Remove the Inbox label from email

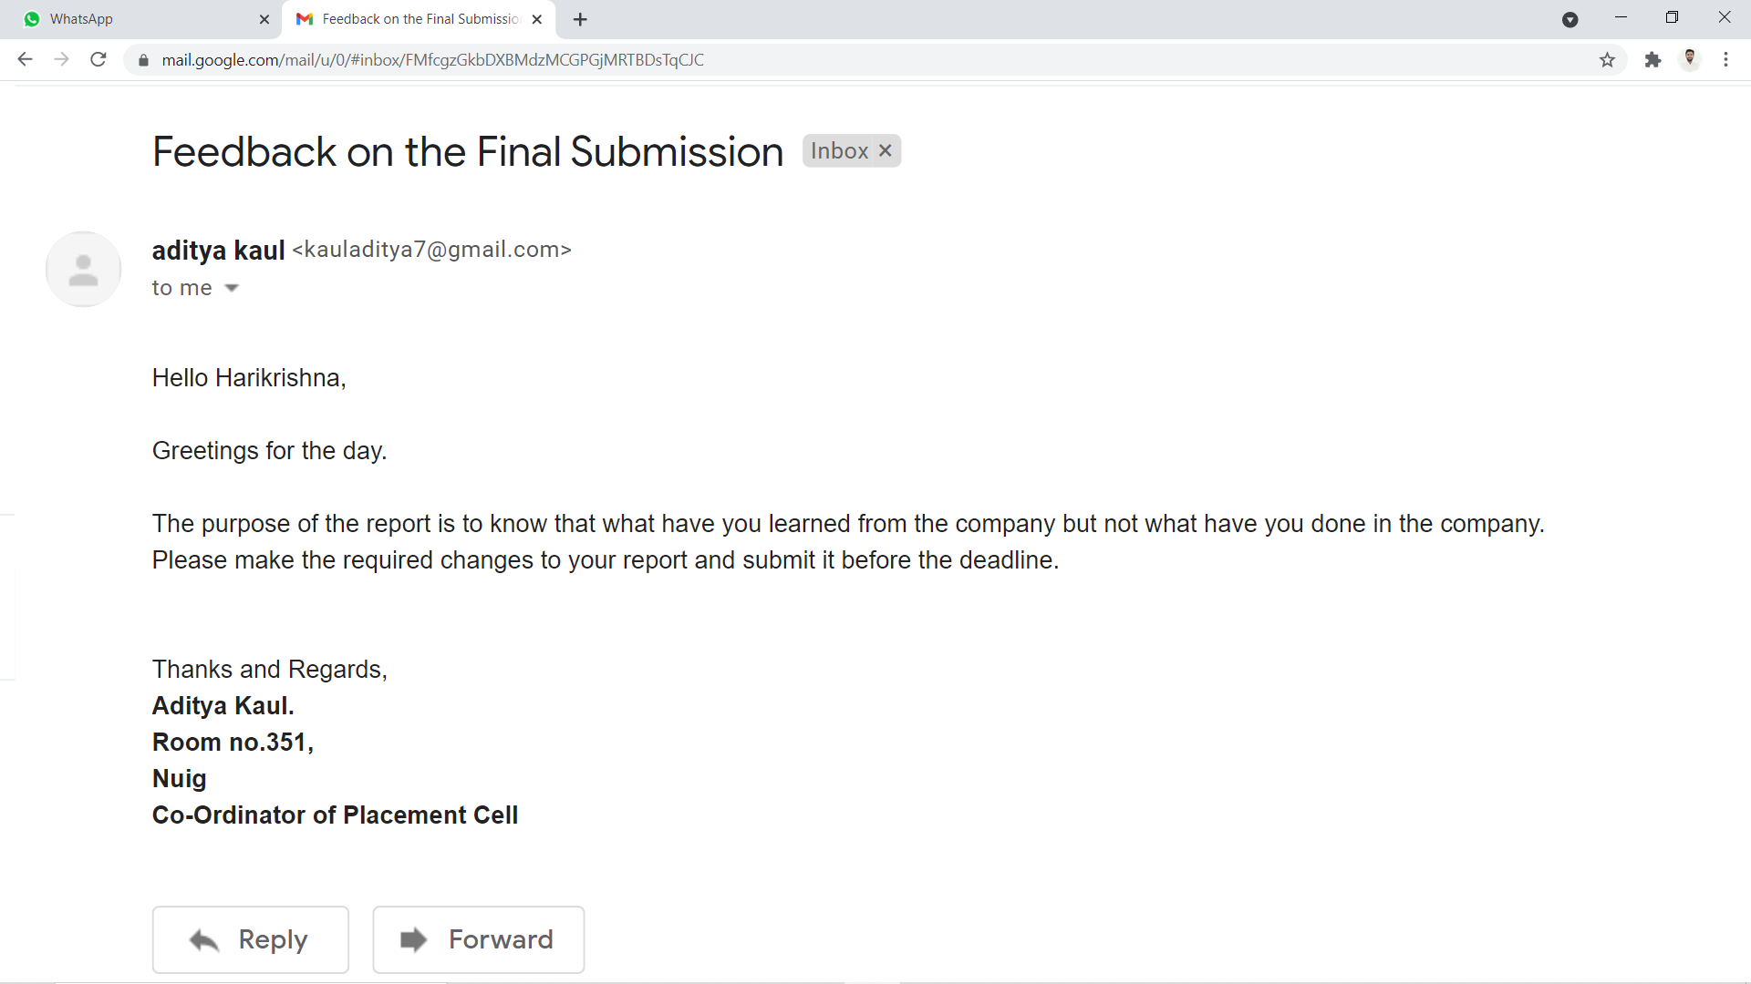point(885,150)
